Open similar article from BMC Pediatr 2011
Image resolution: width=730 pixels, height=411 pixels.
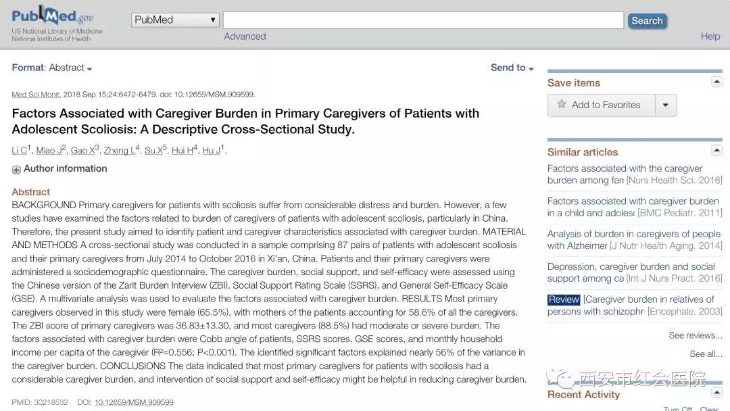point(633,207)
